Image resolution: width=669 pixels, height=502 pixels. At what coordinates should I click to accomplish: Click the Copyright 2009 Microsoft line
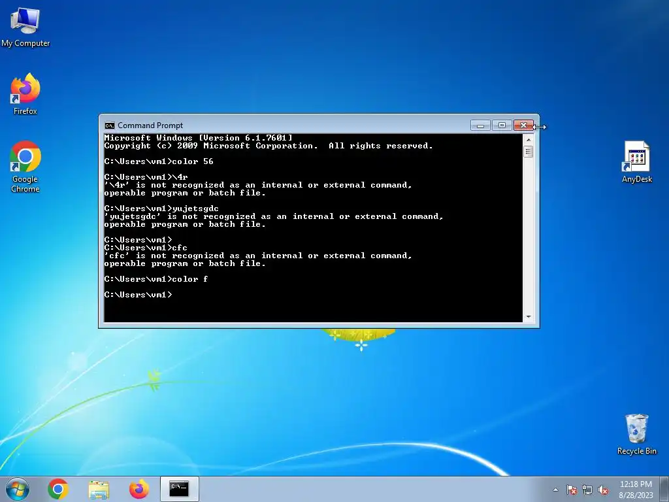coord(269,146)
